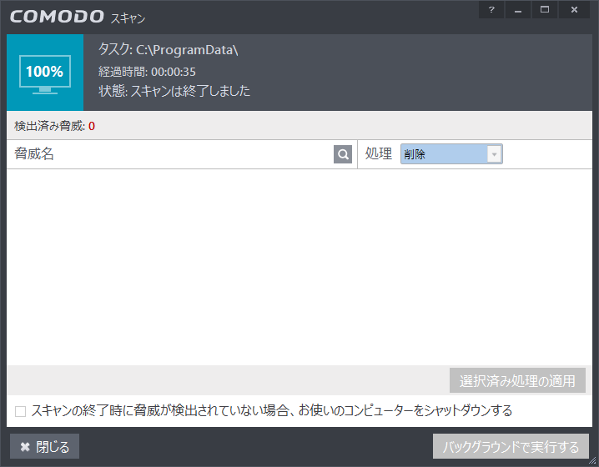Click the 脅威名 column header
The height and width of the screenshot is (467, 599).
(34, 154)
